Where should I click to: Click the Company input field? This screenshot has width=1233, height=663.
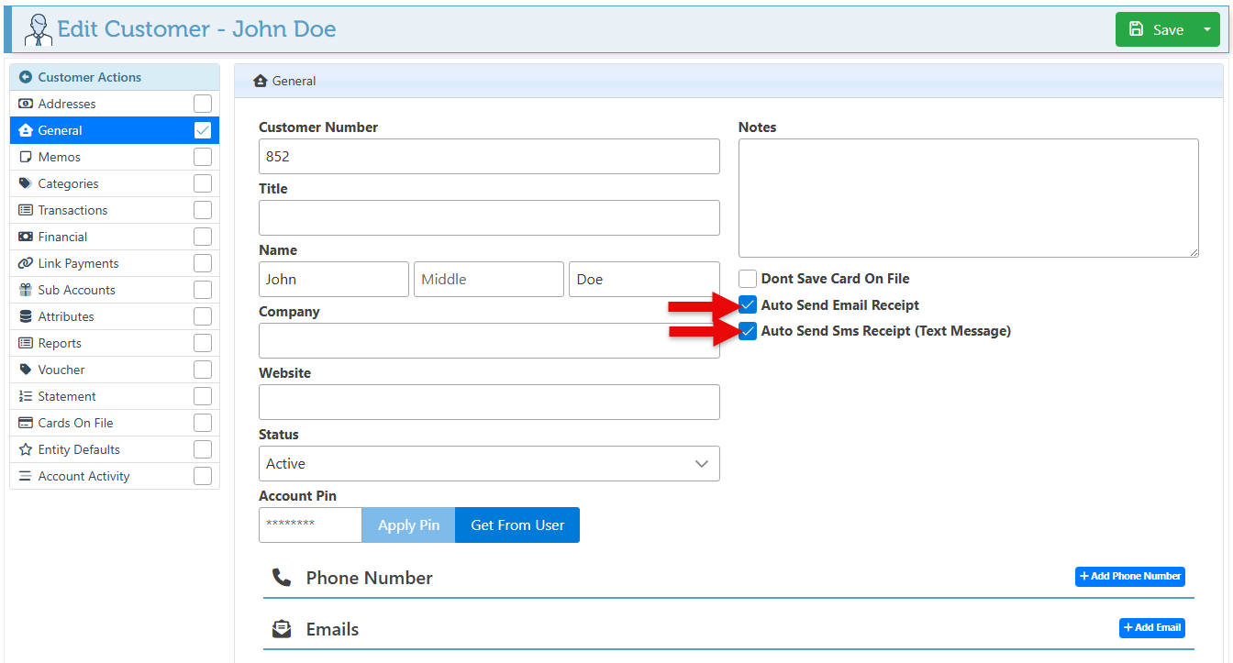coord(489,340)
